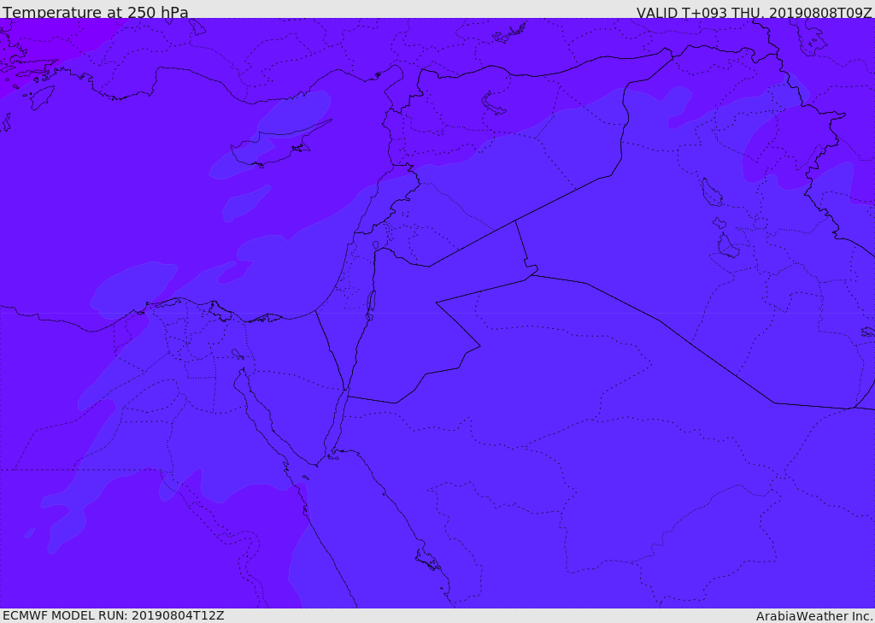Click the 'VALID T+093 THU. 20190808T09Z' label
Image resolution: width=875 pixels, height=623 pixels.
[754, 12]
